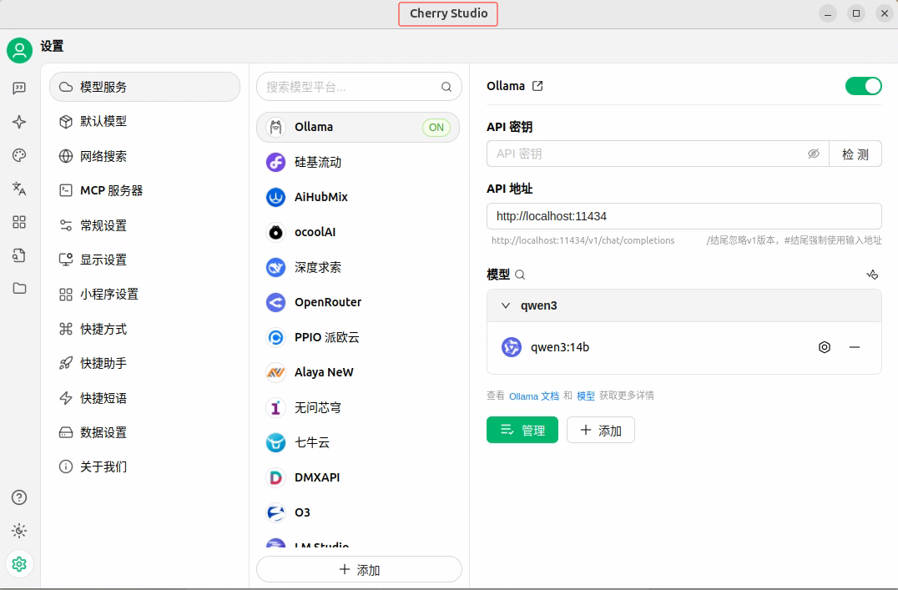Click the green 管理 models button
Viewport: 898px width, 590px height.
click(522, 430)
